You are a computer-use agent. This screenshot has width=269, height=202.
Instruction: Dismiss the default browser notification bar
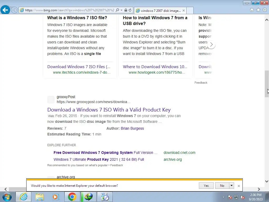point(239,186)
